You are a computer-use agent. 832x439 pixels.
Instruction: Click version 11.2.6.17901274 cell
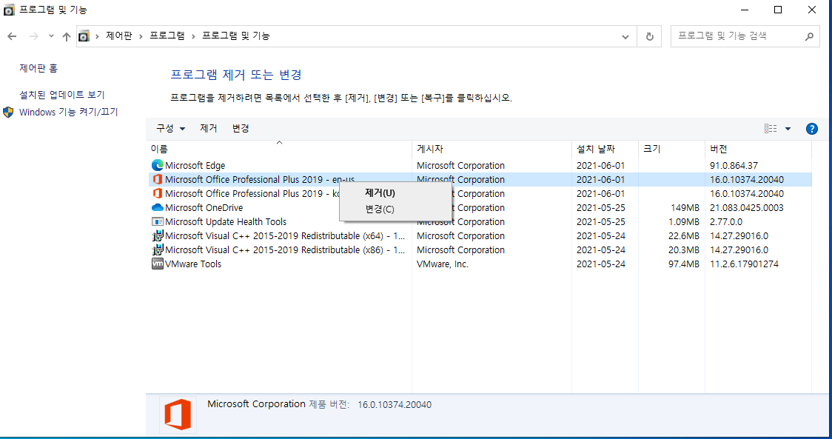[744, 264]
